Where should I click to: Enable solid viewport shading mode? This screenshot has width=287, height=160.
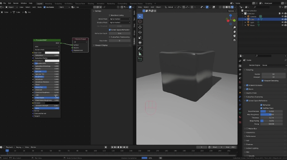227,7
